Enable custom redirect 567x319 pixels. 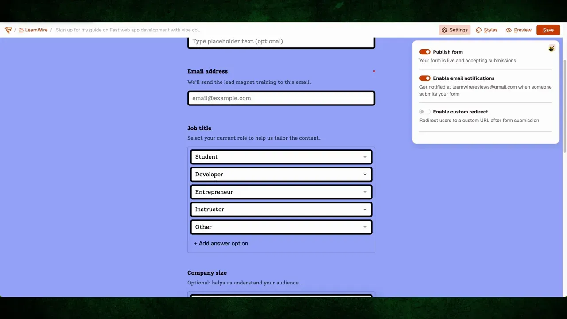pos(424,112)
